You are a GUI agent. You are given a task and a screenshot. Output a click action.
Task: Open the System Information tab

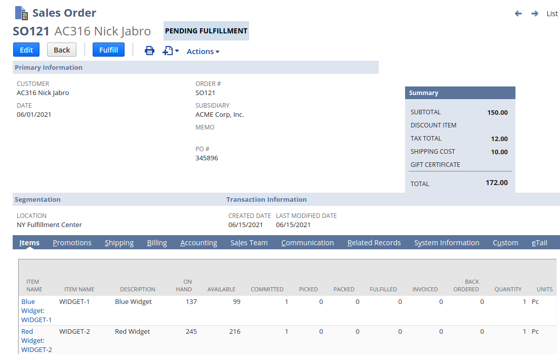(x=447, y=243)
